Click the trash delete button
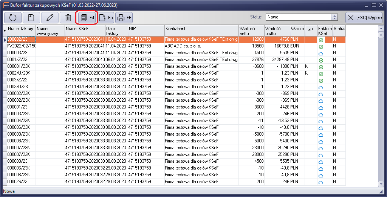Image resolution: width=387 pixels, height=197 pixels. (x=68, y=17)
